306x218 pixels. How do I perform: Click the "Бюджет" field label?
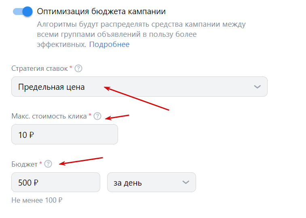(x=24, y=164)
